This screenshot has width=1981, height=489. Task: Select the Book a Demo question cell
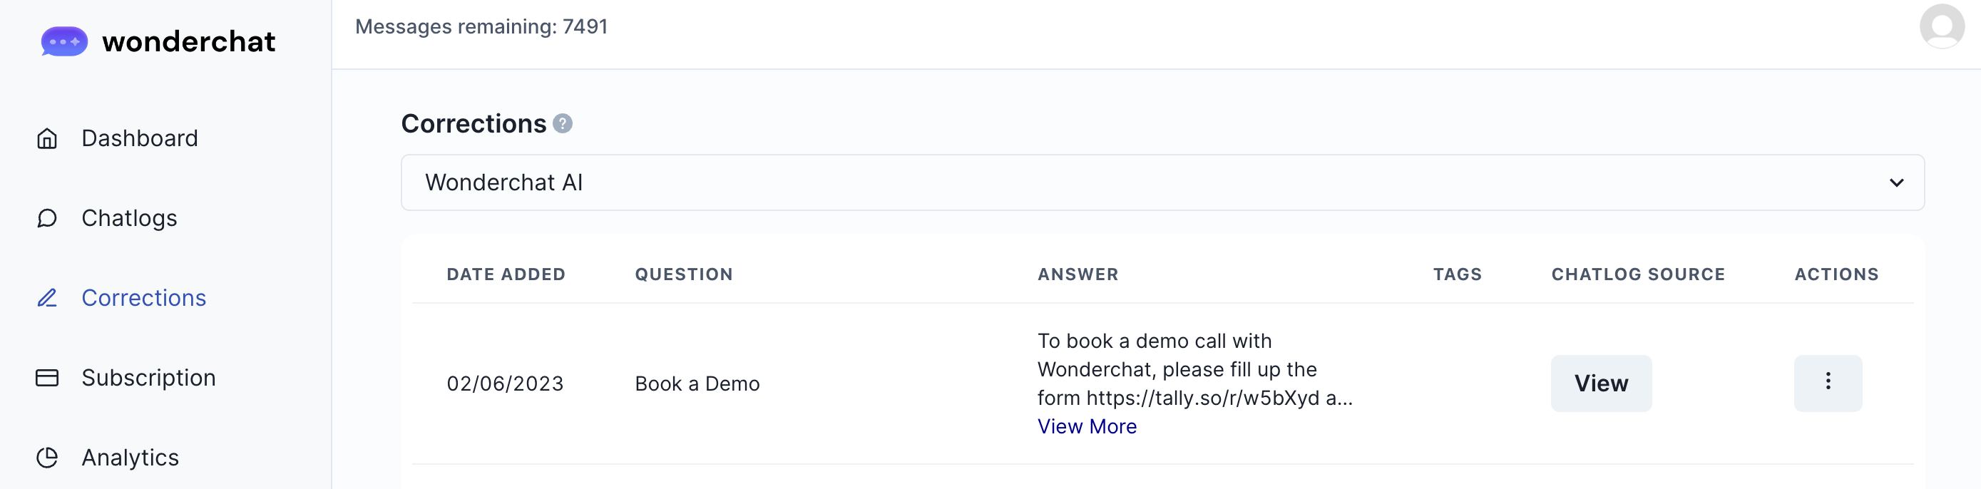(697, 384)
